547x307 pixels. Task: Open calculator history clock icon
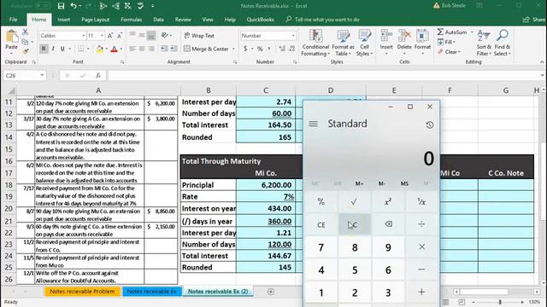pos(430,125)
